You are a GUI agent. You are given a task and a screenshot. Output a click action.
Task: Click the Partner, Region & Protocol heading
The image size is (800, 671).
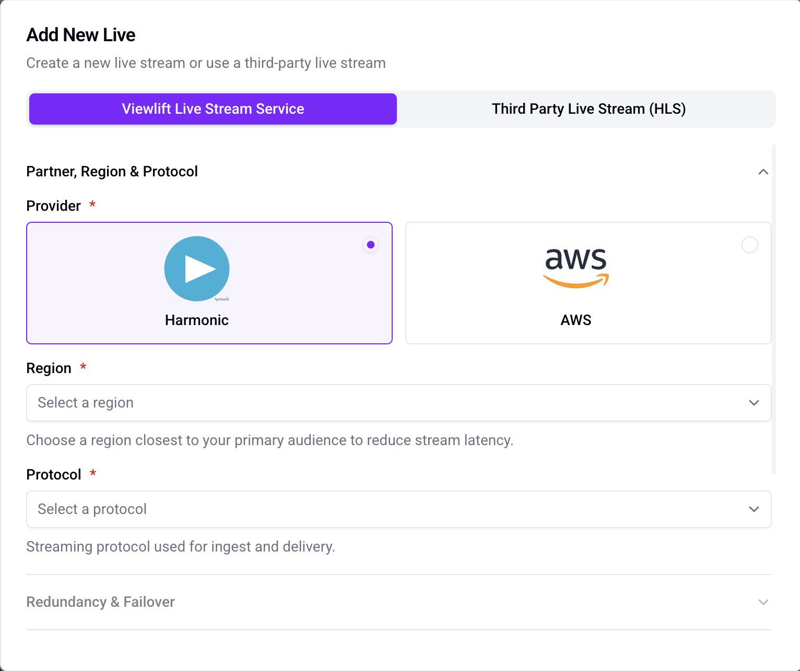pos(112,172)
